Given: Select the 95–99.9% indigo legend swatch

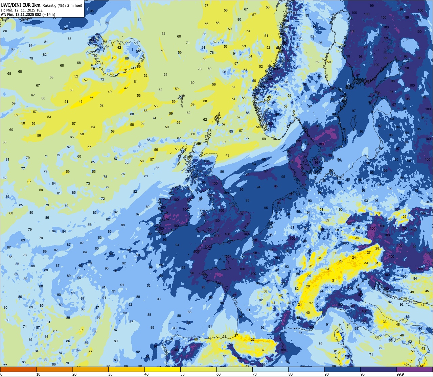Looking at the screenshot, I should point(379,369).
